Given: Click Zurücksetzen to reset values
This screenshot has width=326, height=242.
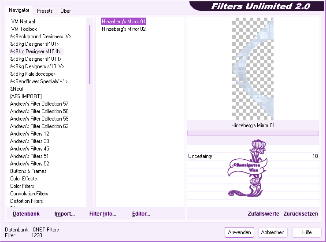Looking at the screenshot, I should click(x=300, y=214).
